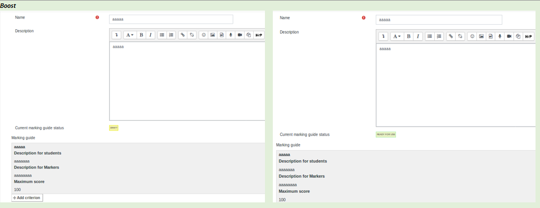Click the yellow DRAFT status badge

[114, 128]
